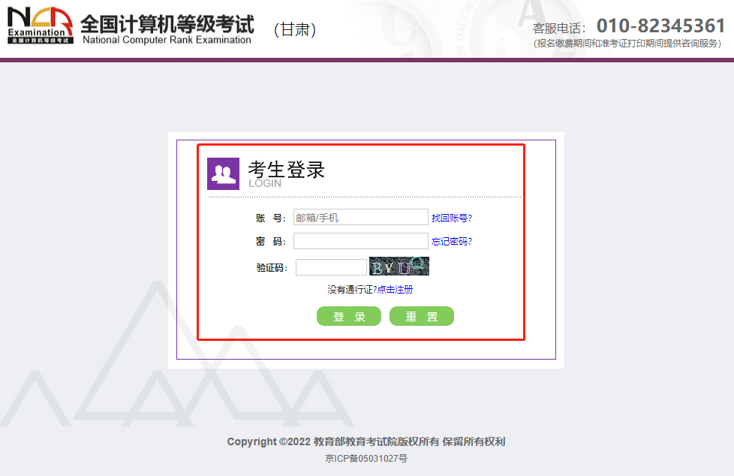The width and height of the screenshot is (734, 476).
Task: Click the 报名缴费期间 service hours note
Action: click(627, 43)
